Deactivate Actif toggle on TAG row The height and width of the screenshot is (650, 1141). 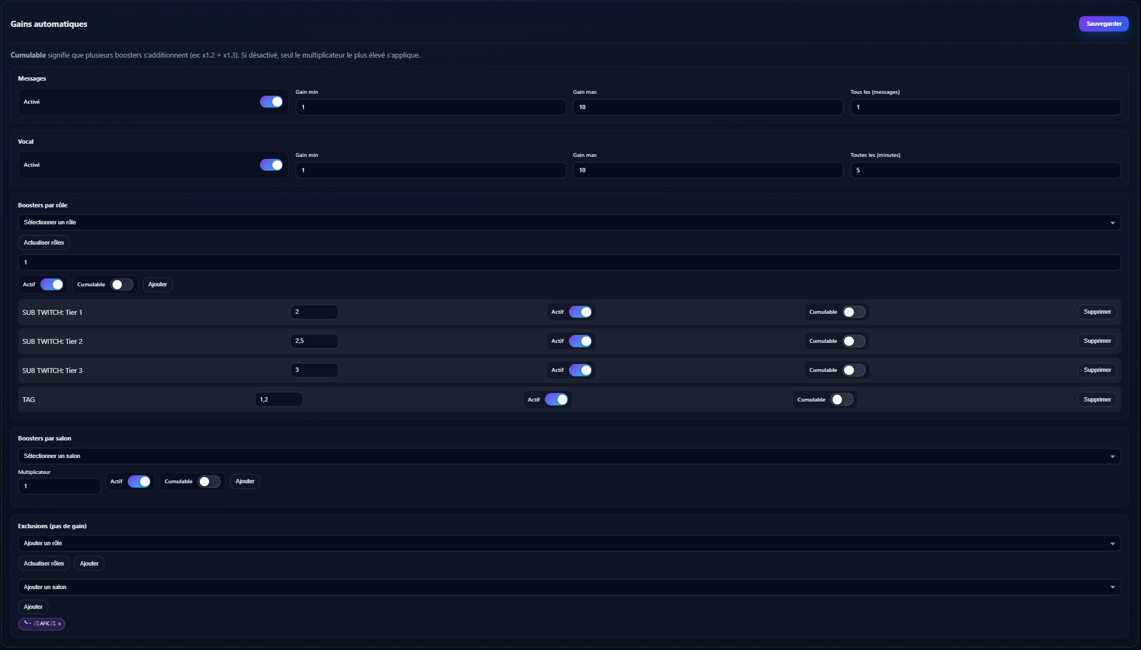tap(556, 400)
